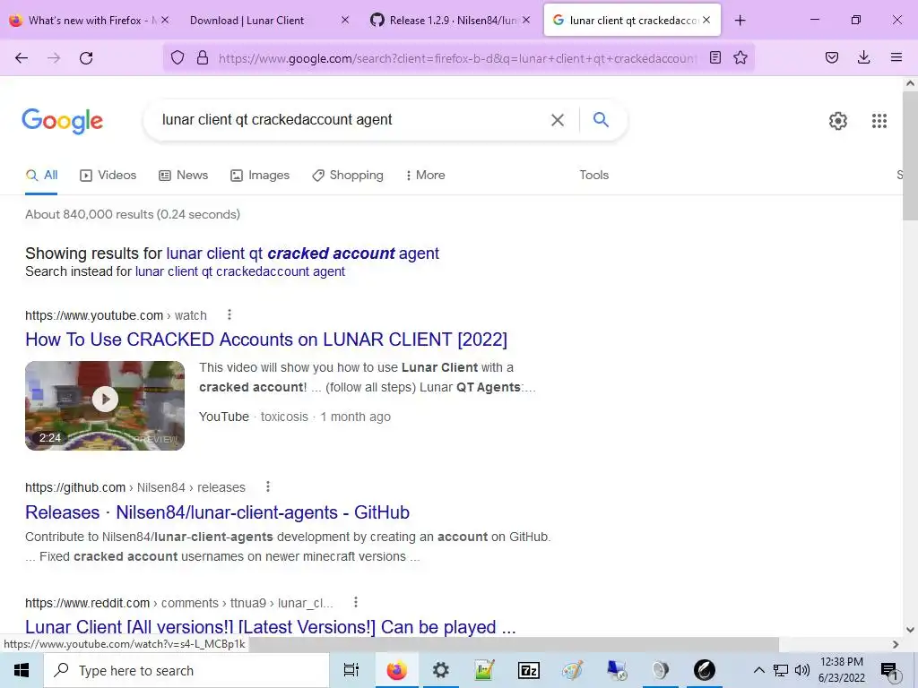Go back to the previous page
Viewport: 918px width, 688px height.
(22, 58)
